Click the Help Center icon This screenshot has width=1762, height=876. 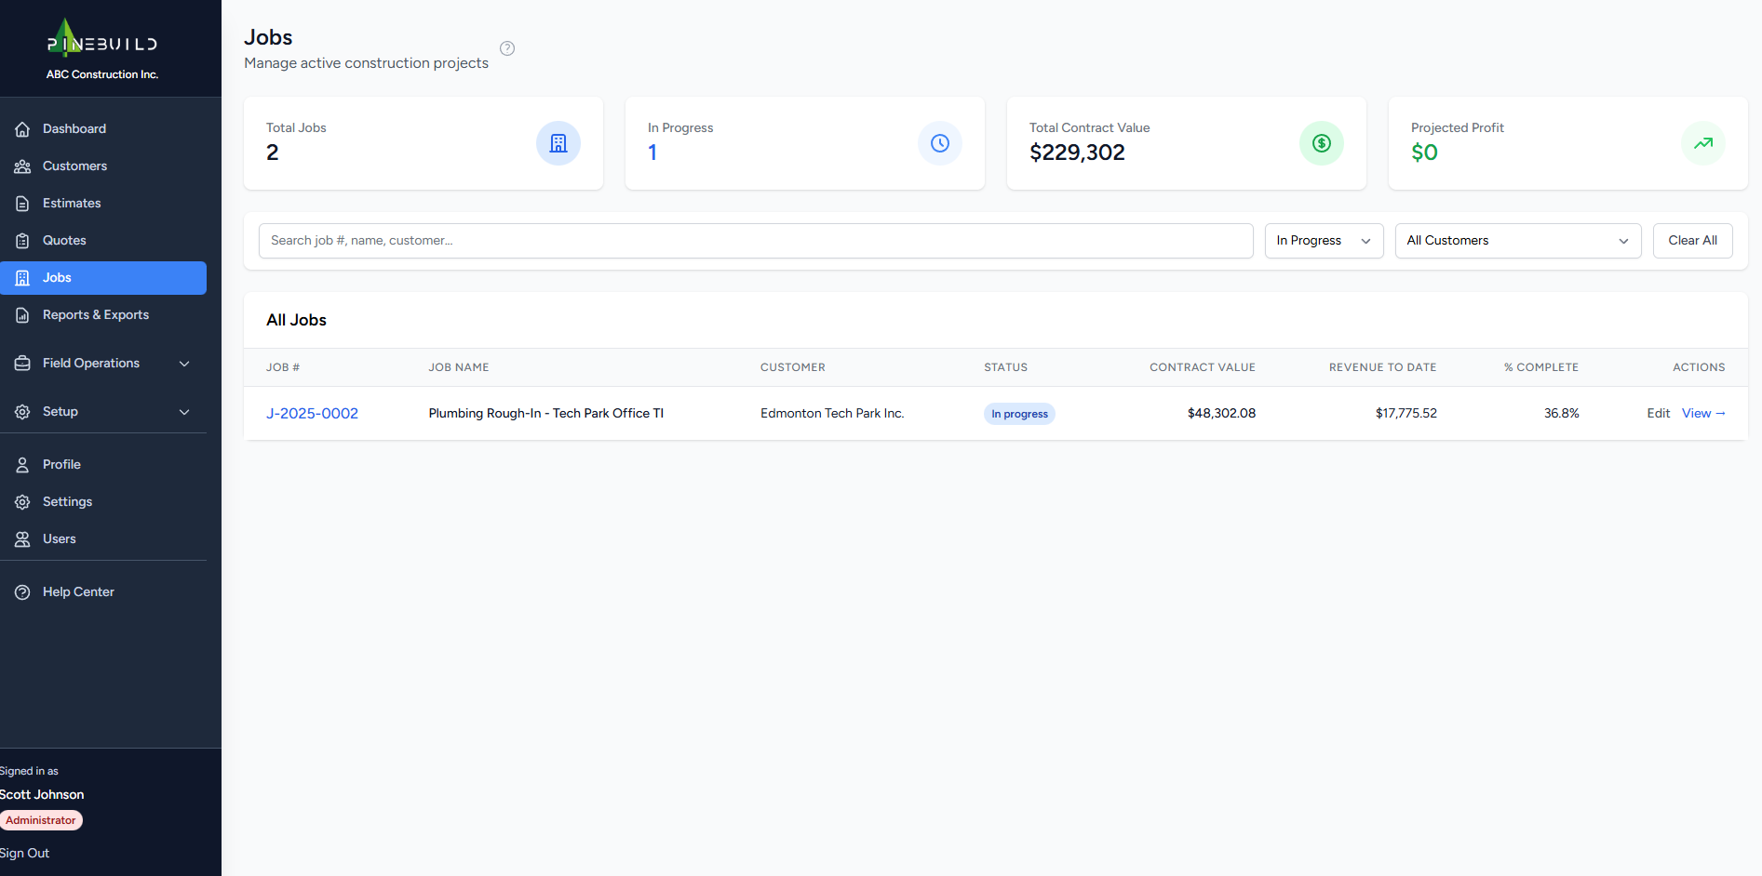coord(20,591)
